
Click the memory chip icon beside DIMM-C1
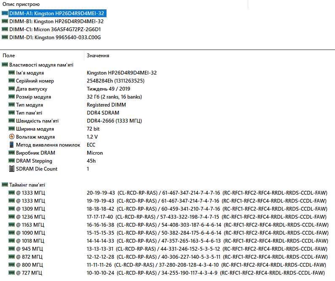(x=5, y=29)
